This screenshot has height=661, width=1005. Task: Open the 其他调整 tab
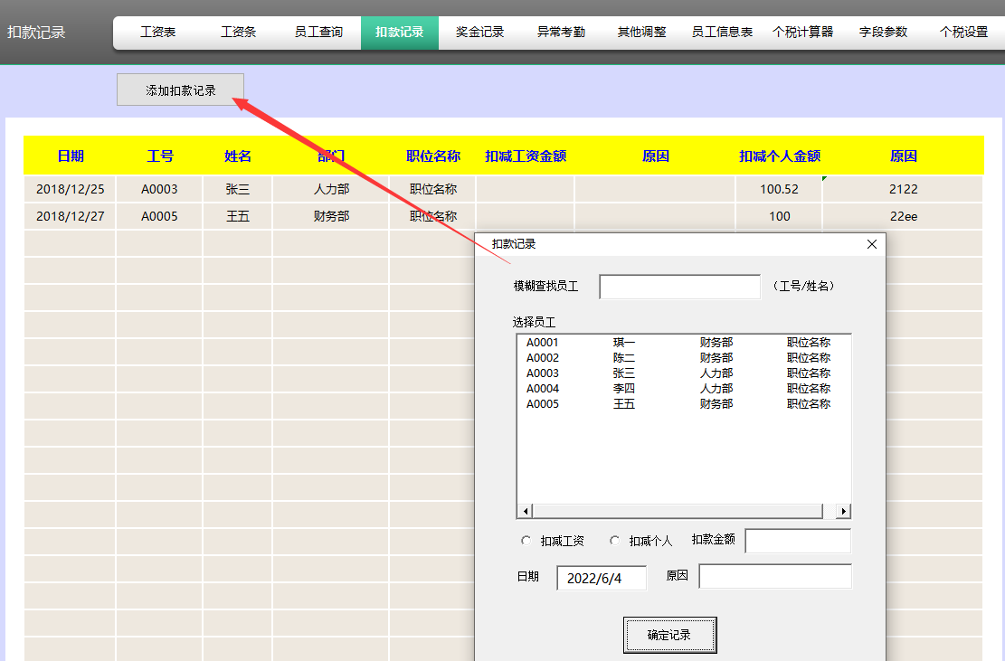[x=641, y=31]
